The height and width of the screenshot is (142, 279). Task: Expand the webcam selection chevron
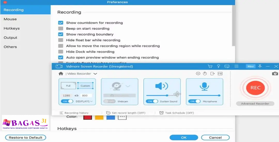tap(128, 86)
